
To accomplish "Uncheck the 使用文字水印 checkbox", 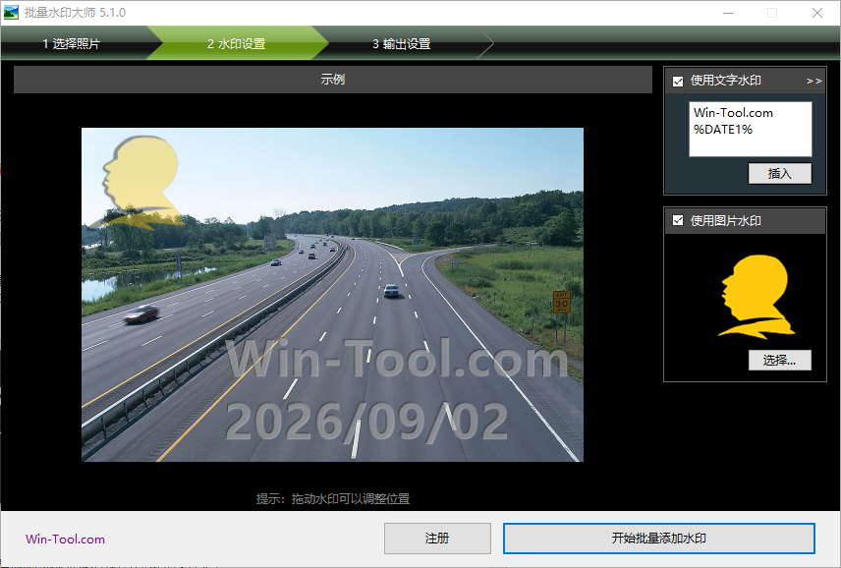I will [x=678, y=81].
